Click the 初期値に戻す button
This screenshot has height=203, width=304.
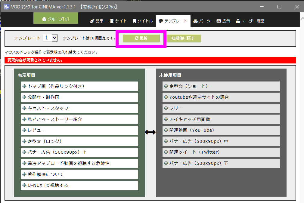coord(183,38)
